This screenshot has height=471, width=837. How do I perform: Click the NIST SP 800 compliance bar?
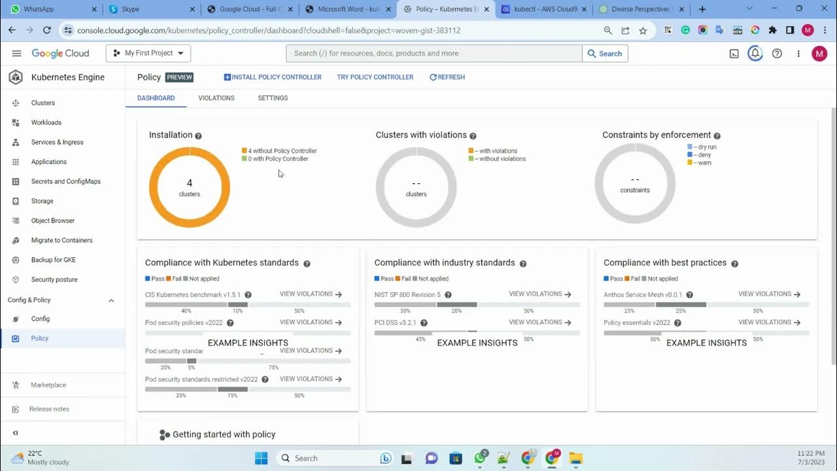tap(477, 304)
